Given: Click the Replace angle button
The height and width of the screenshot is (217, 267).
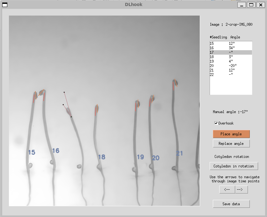Looking at the screenshot, I should [x=231, y=144].
